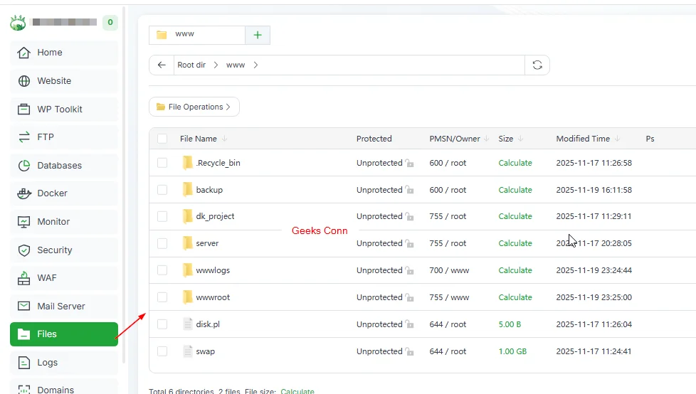Go back with the left arrow button
The width and height of the screenshot is (696, 394).
click(x=162, y=65)
